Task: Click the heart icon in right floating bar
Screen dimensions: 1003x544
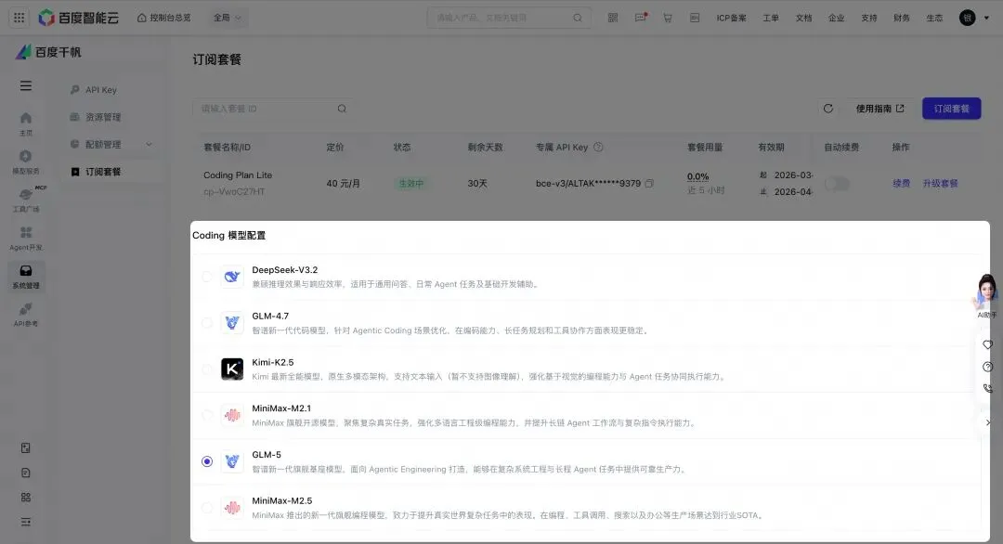Action: coord(987,344)
